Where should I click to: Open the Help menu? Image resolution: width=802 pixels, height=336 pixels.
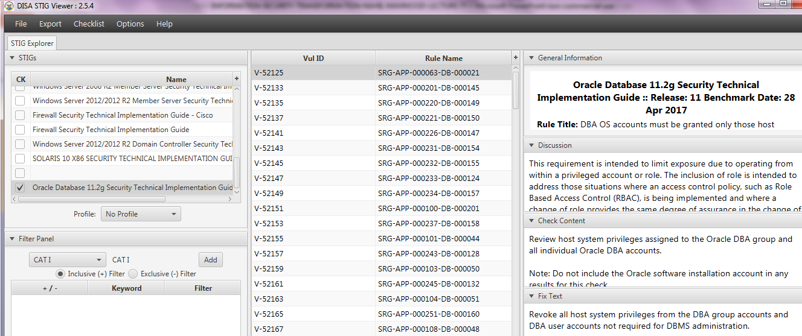tap(164, 24)
